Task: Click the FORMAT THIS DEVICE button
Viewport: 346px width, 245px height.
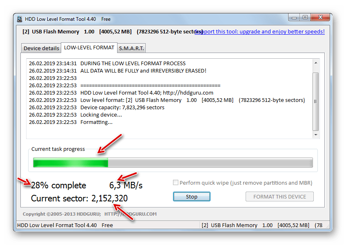Action: point(279,196)
